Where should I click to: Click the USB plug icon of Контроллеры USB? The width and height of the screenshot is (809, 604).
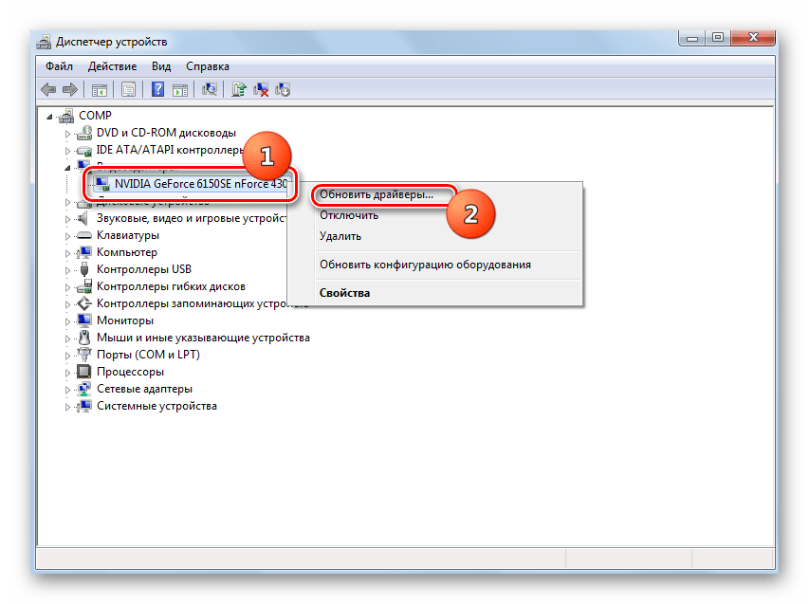84,269
